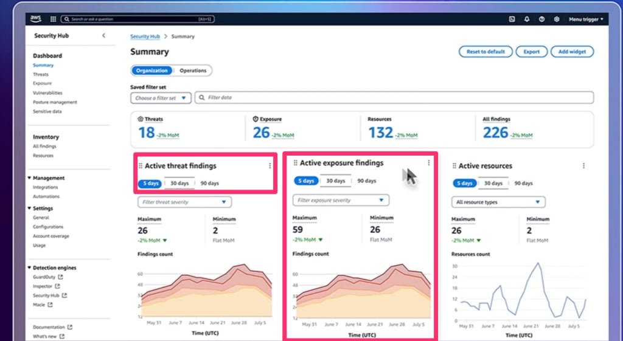This screenshot has width=623, height=341.
Task: Click the Add widget button
Action: [x=572, y=52]
